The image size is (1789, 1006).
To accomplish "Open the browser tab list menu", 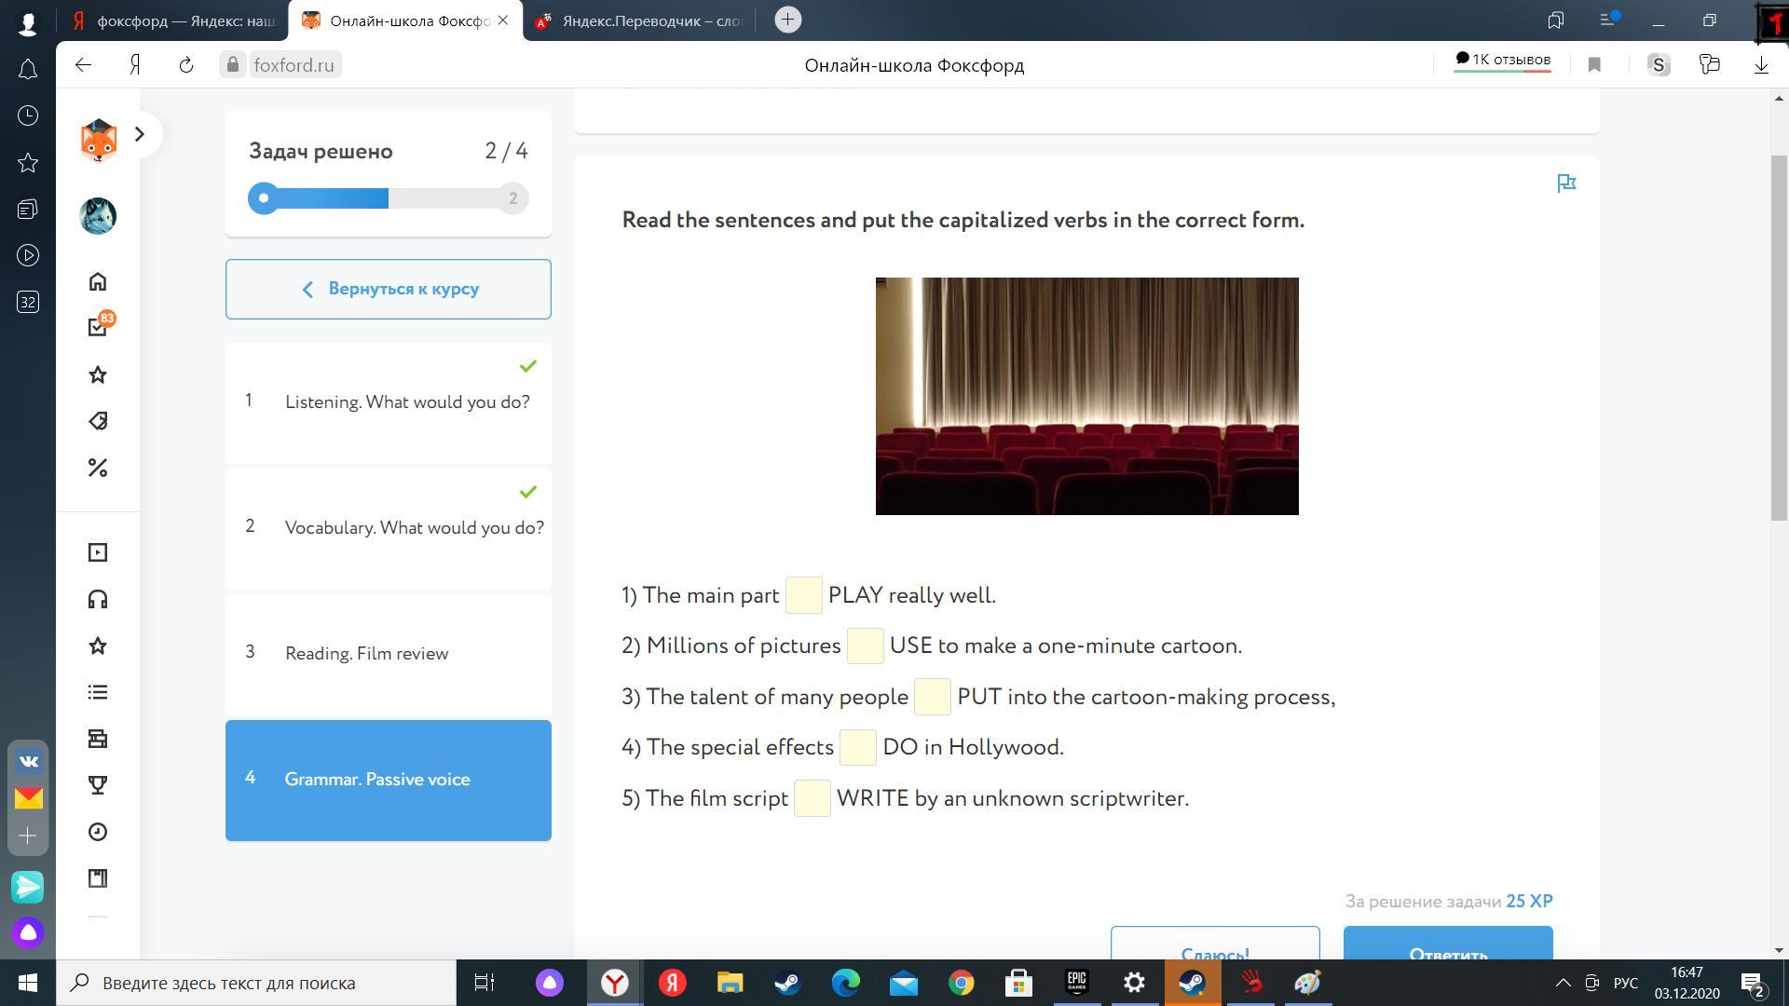I will point(1608,20).
